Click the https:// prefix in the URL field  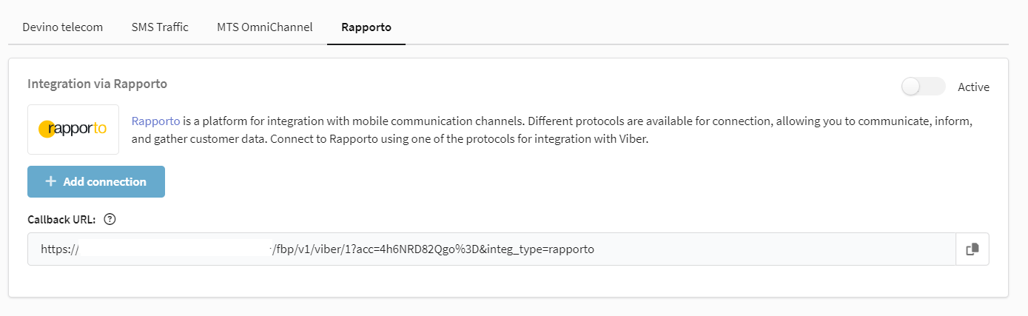click(x=60, y=249)
